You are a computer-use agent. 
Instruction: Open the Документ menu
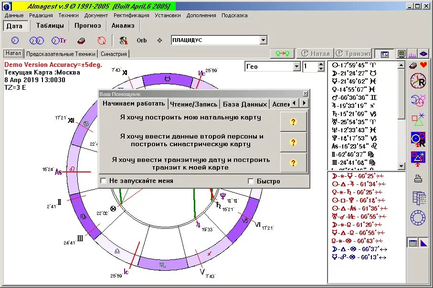click(96, 15)
